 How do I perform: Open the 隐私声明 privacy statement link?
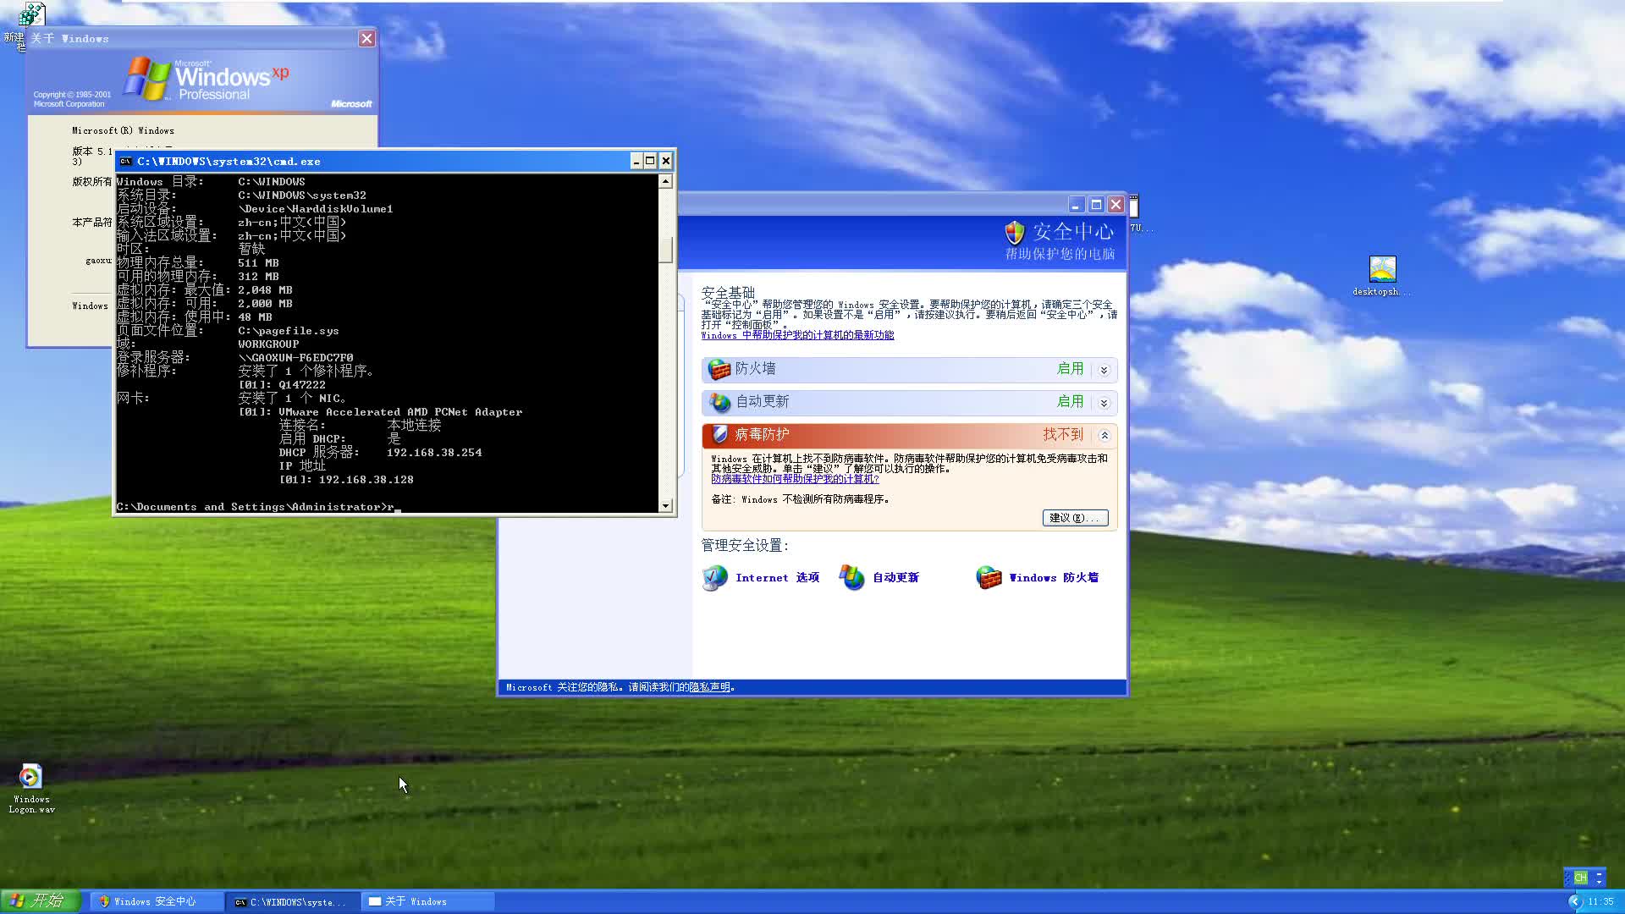709,687
